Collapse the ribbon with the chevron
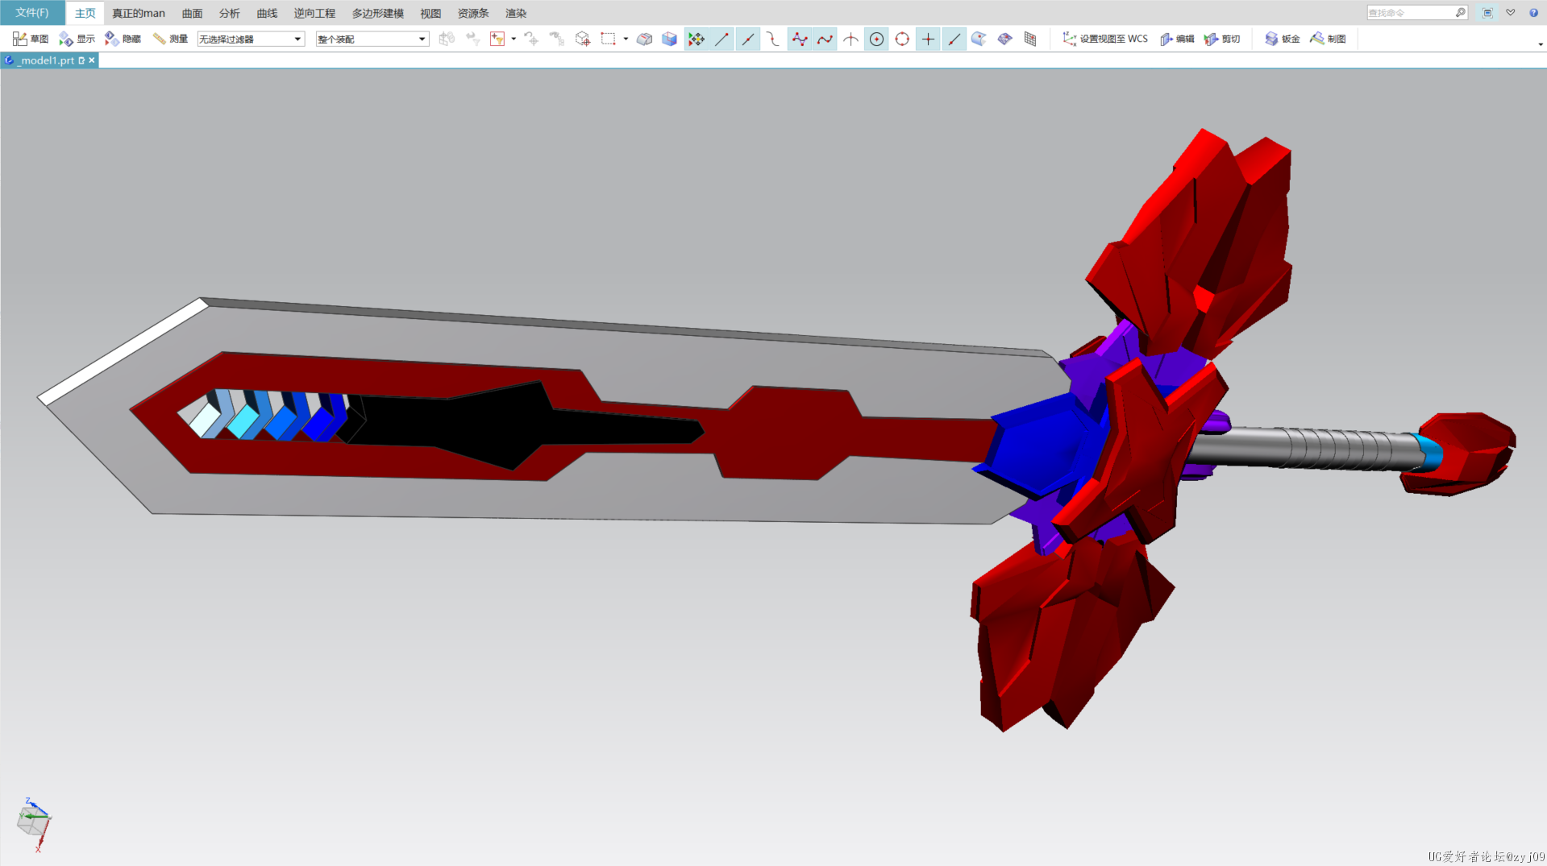Viewport: 1547px width, 866px height. click(1511, 13)
